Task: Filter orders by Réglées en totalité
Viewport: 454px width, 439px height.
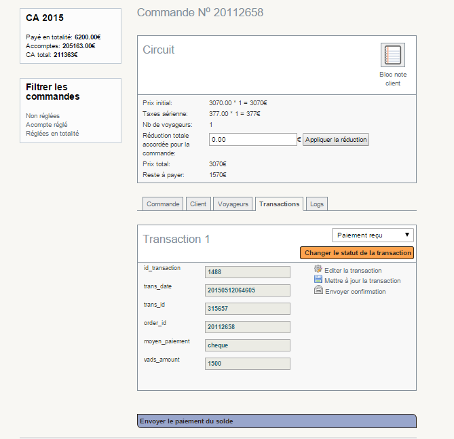Action: 52,134
